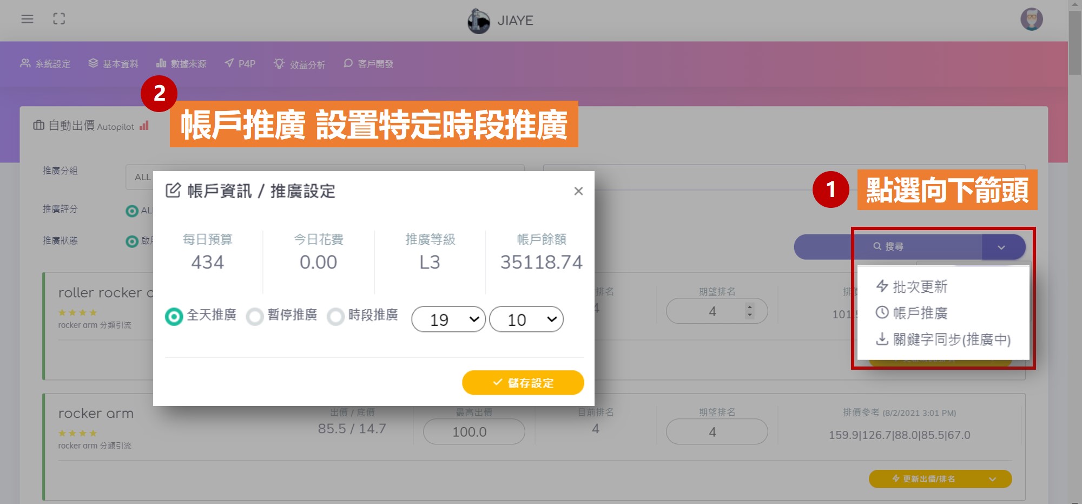1082x504 pixels.
Task: Expand the arrow next to 搜尋 button
Action: click(x=1001, y=247)
